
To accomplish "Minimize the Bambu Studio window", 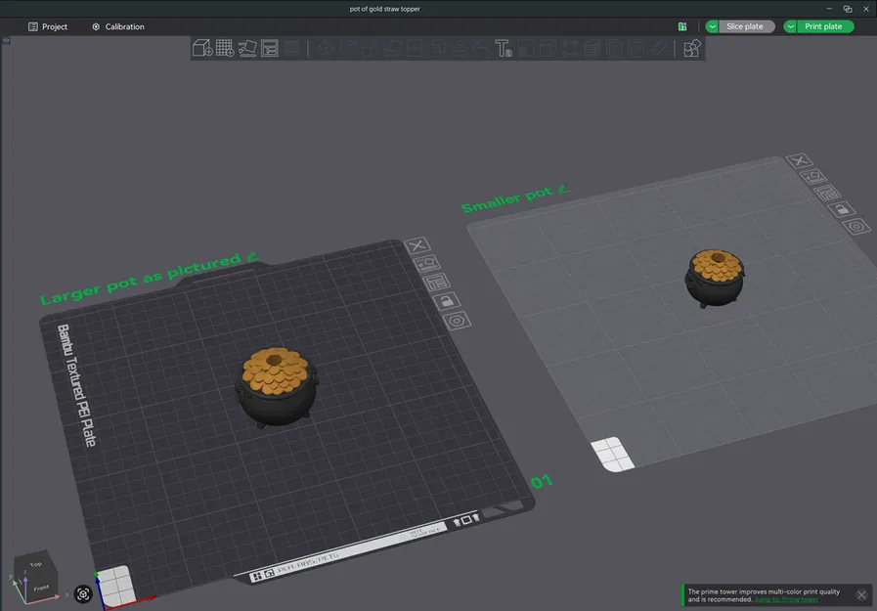I will pyautogui.click(x=829, y=9).
